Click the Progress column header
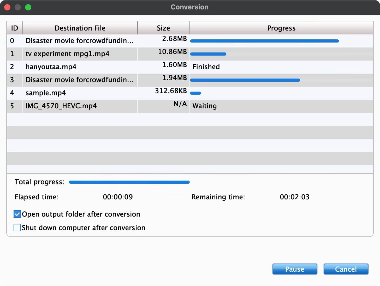The height and width of the screenshot is (286, 380). 281,28
